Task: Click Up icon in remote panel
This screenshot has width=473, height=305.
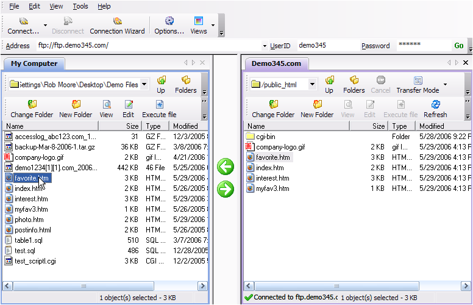Action: [329, 84]
